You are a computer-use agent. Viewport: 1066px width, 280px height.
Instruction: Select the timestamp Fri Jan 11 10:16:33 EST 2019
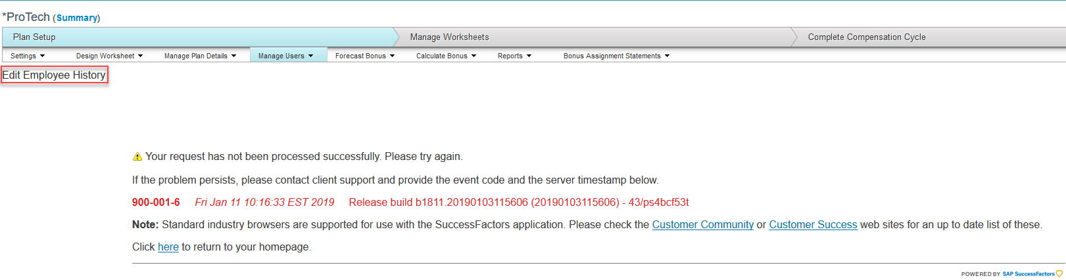(x=264, y=202)
